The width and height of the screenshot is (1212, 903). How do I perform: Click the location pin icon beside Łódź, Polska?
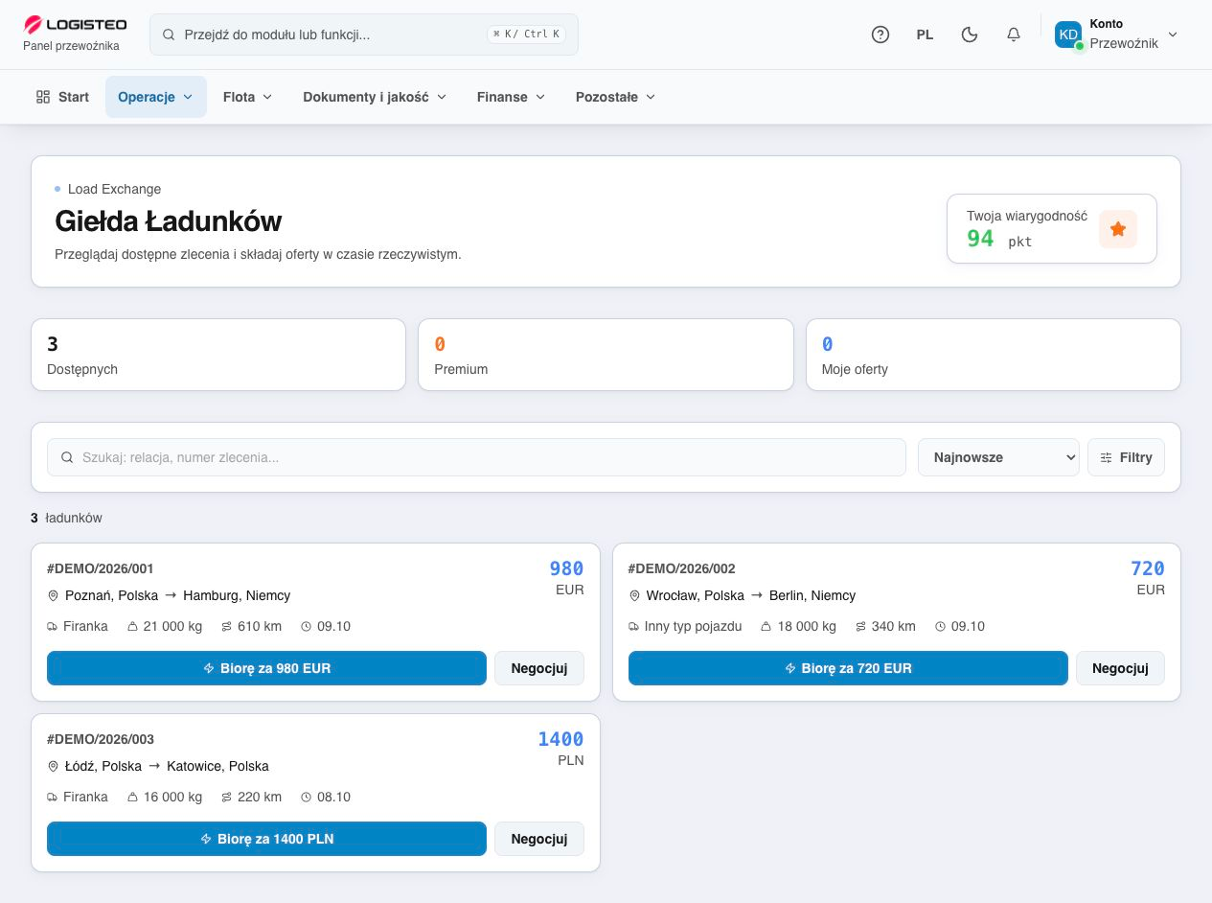(x=54, y=767)
